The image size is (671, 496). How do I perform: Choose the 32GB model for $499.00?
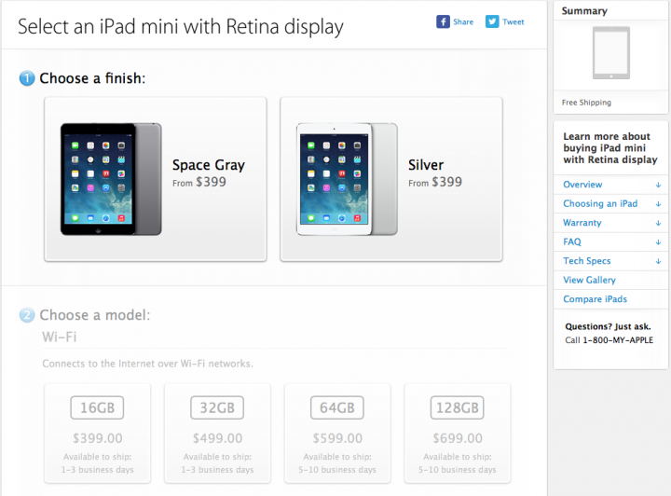[217, 434]
